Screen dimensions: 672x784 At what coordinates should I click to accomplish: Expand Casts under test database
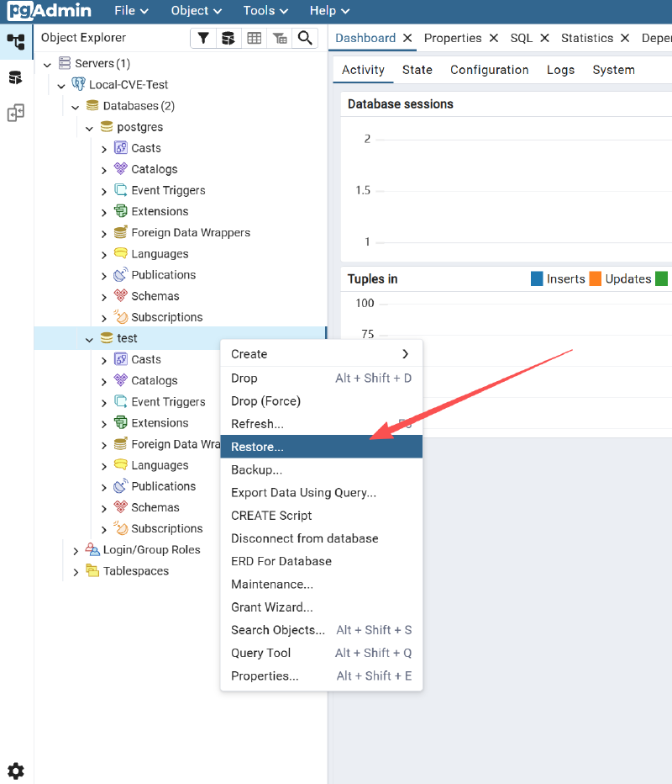(104, 361)
